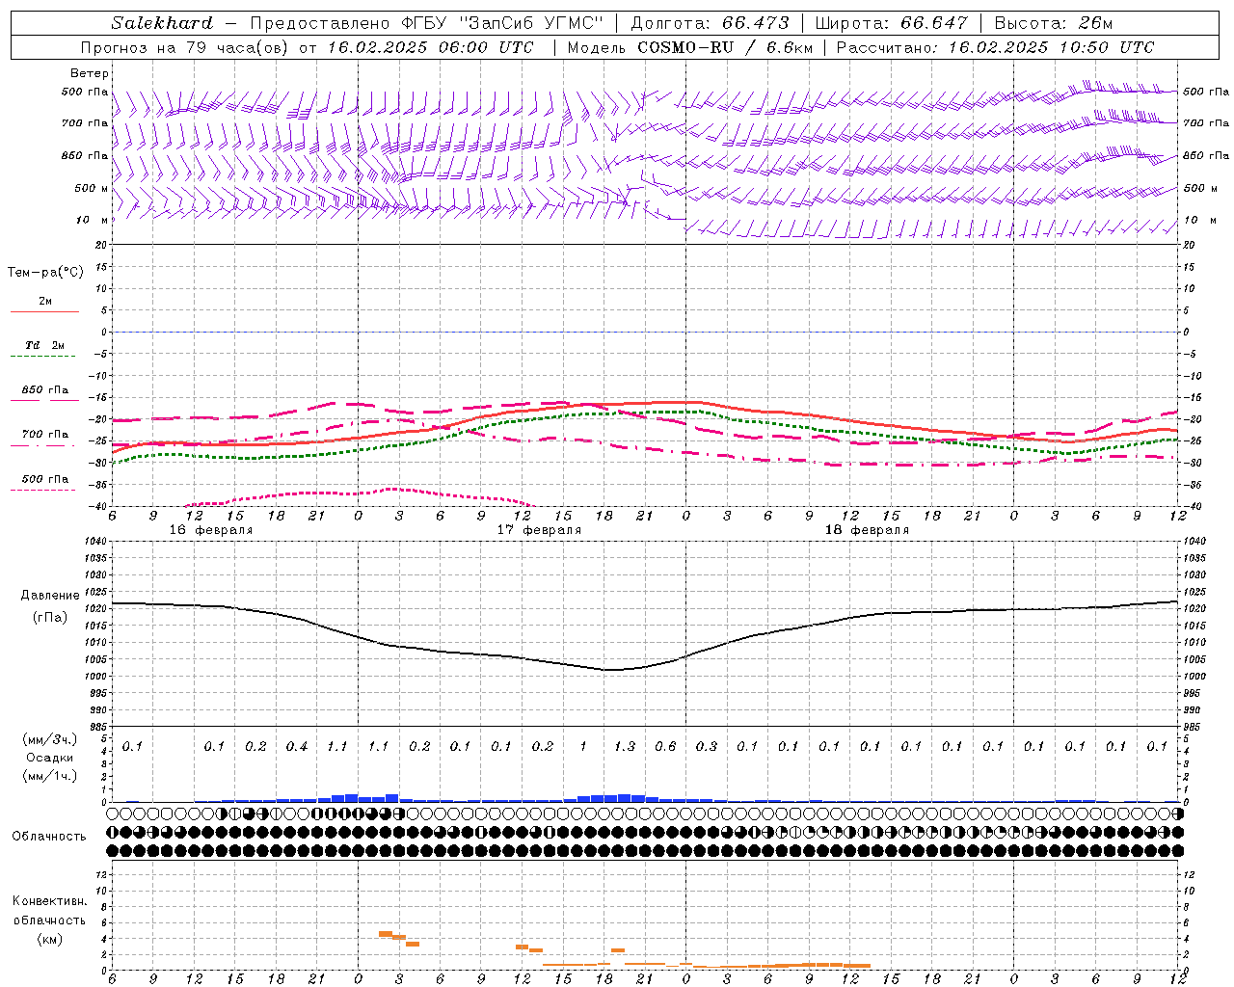Click the (мм/1ч.) units label
Image resolution: width=1234 pixels, height=987 pixels.
click(49, 775)
